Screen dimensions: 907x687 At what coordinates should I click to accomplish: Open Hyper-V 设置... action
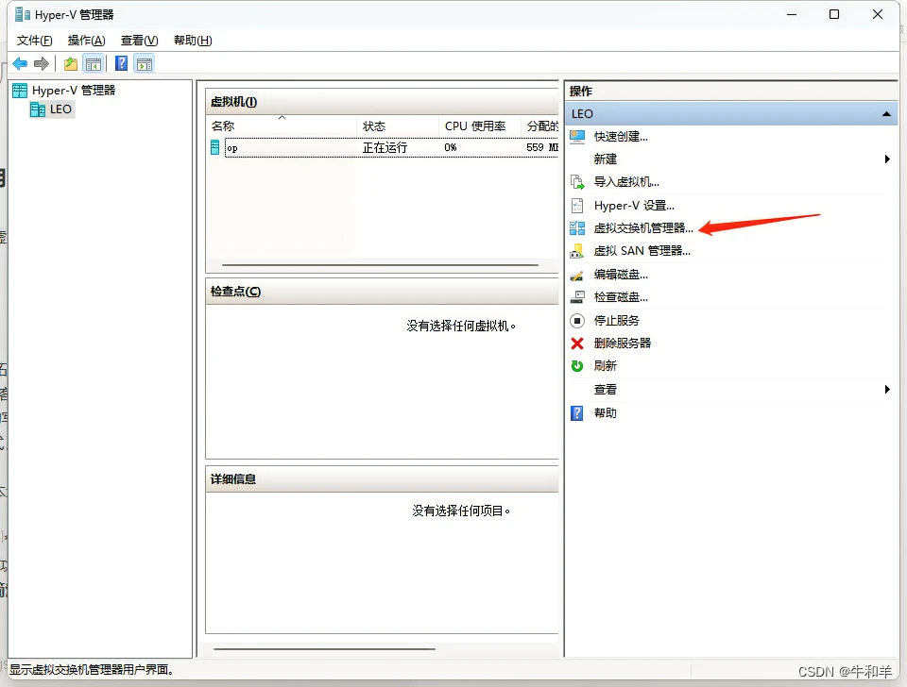(x=634, y=205)
